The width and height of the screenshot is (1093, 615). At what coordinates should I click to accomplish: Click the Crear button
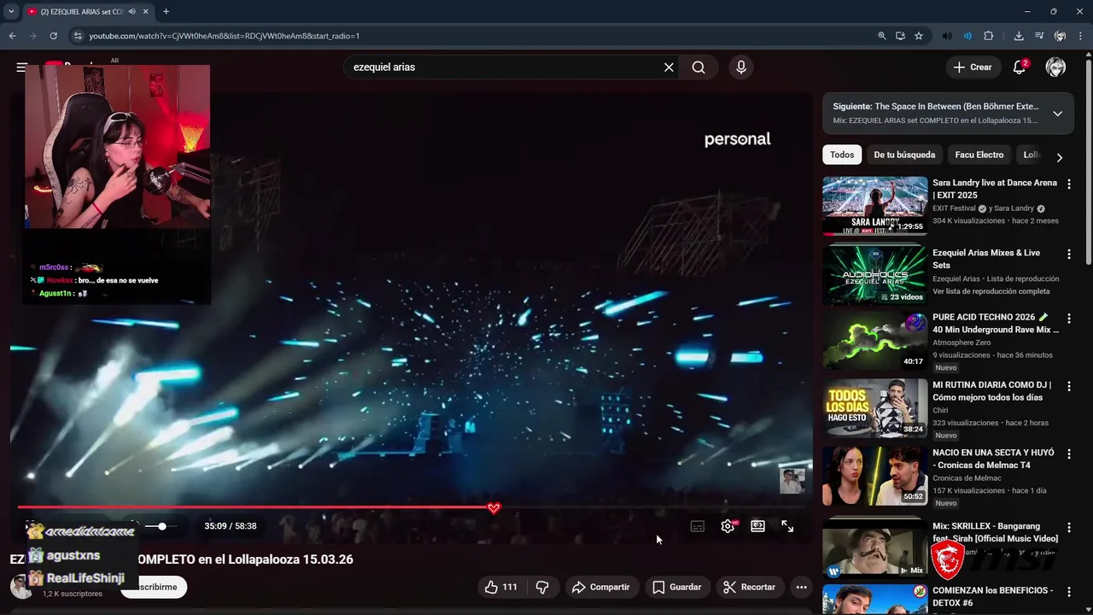pyautogui.click(x=973, y=67)
